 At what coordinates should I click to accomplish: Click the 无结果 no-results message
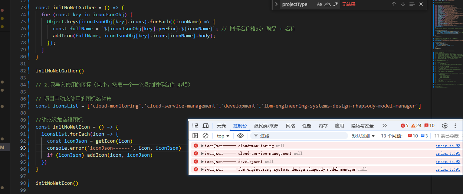pyautogui.click(x=349, y=4)
